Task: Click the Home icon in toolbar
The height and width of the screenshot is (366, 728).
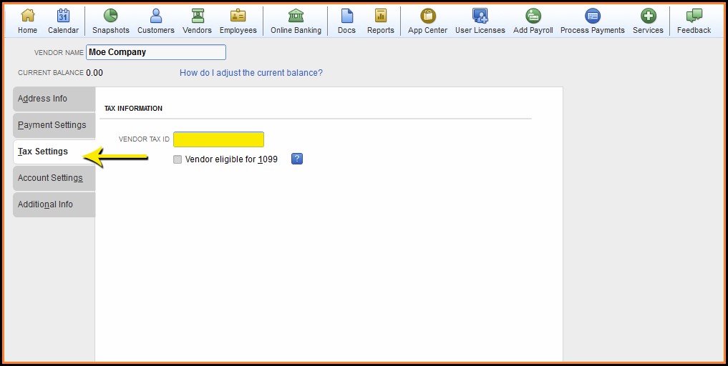Action: coord(27,16)
